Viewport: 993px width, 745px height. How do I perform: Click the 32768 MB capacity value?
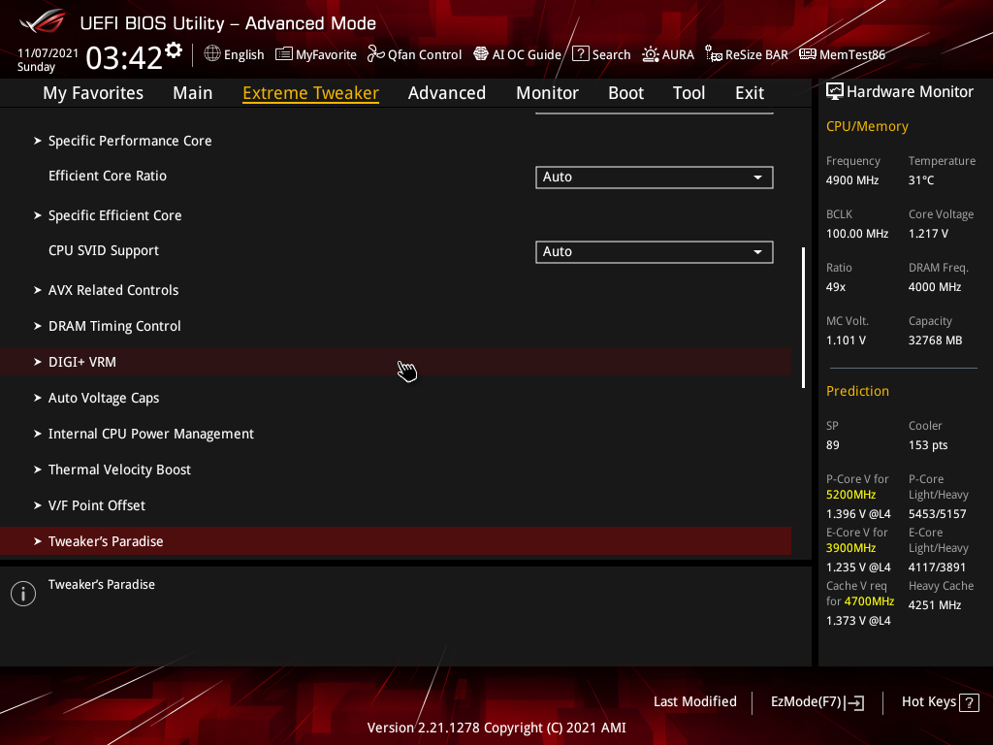tap(936, 340)
